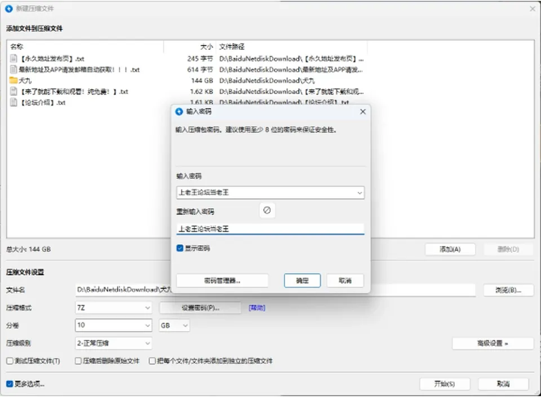Click the 文件名 output path field
This screenshot has height=397, width=541.
pyautogui.click(x=276, y=290)
